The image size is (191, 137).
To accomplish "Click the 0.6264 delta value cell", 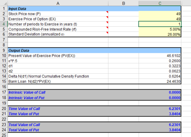I will (x=160, y=76).
